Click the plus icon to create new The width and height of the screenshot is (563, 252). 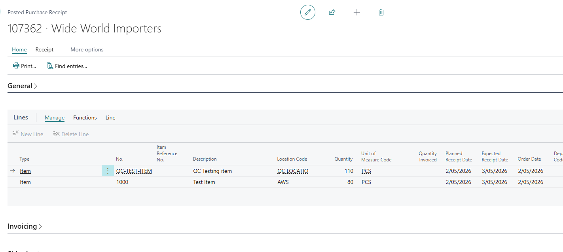click(356, 12)
